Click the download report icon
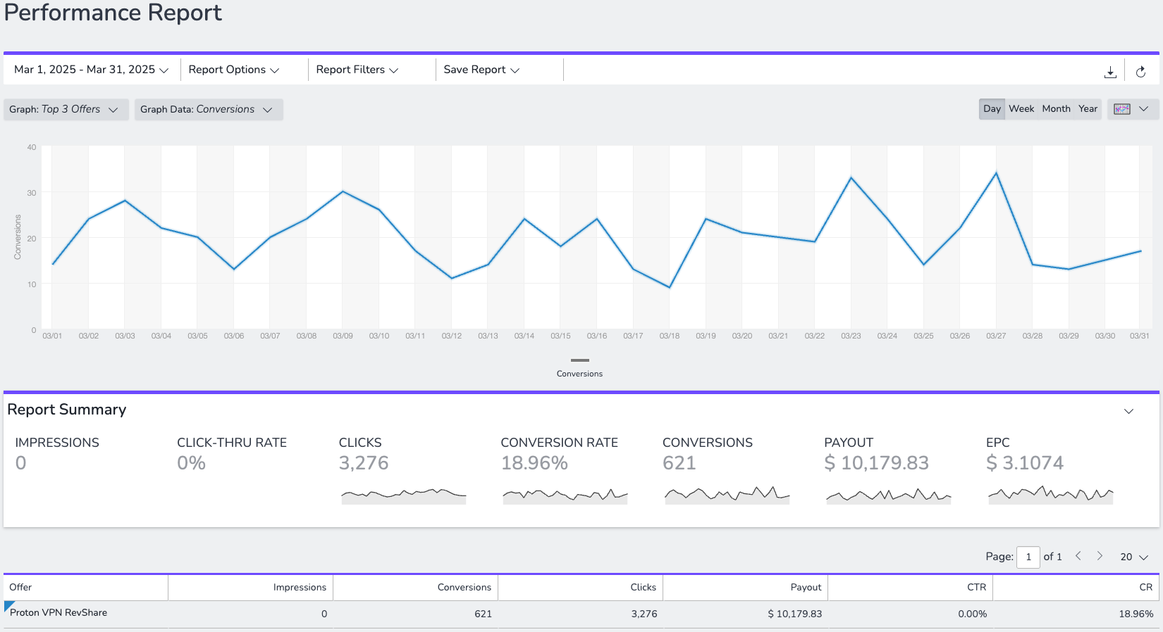The image size is (1163, 632). pos(1110,72)
